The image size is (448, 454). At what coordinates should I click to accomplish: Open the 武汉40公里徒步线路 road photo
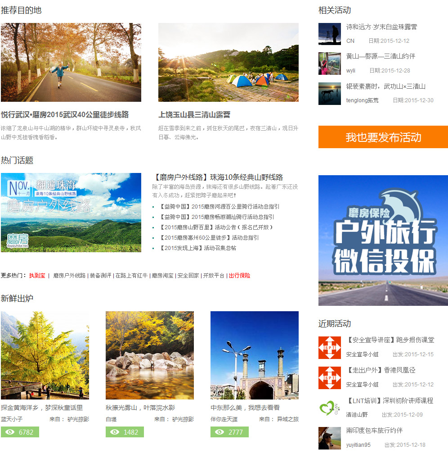pos(71,62)
